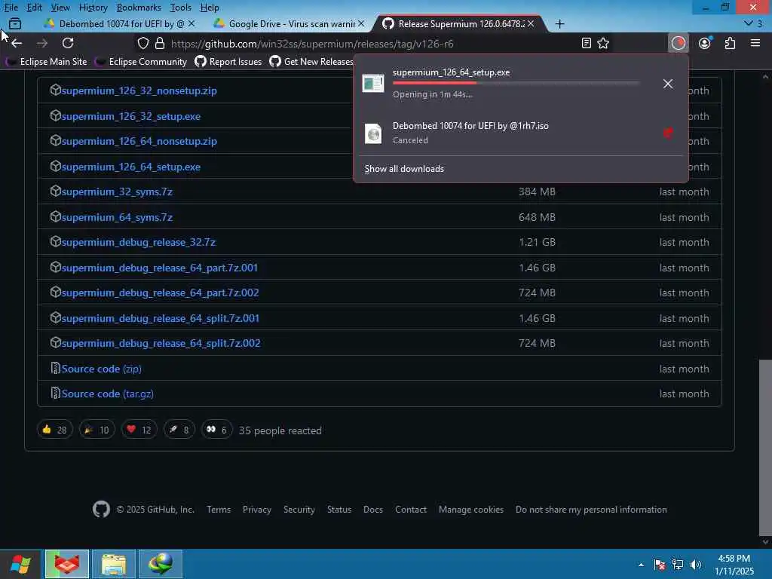This screenshot has height=579, width=772.
Task: Click the site security padlock icon
Action: point(160,43)
